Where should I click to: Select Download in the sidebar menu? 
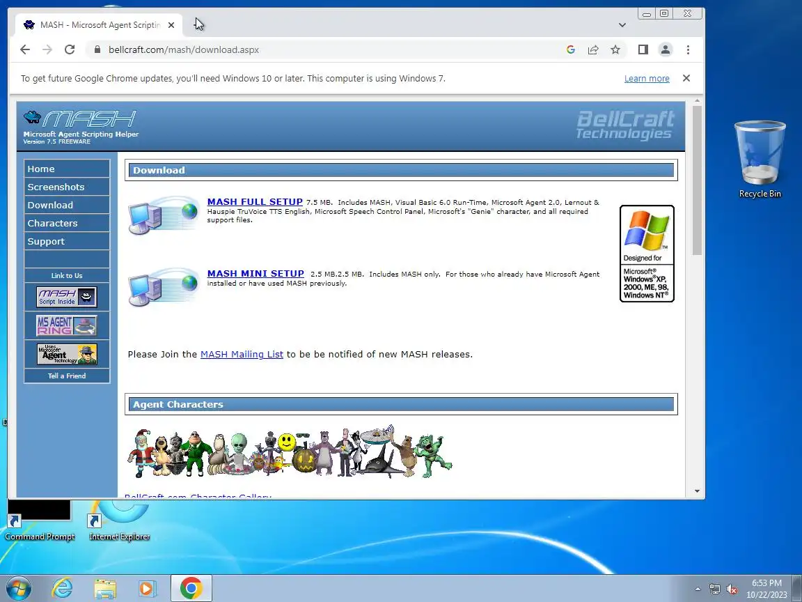point(67,205)
